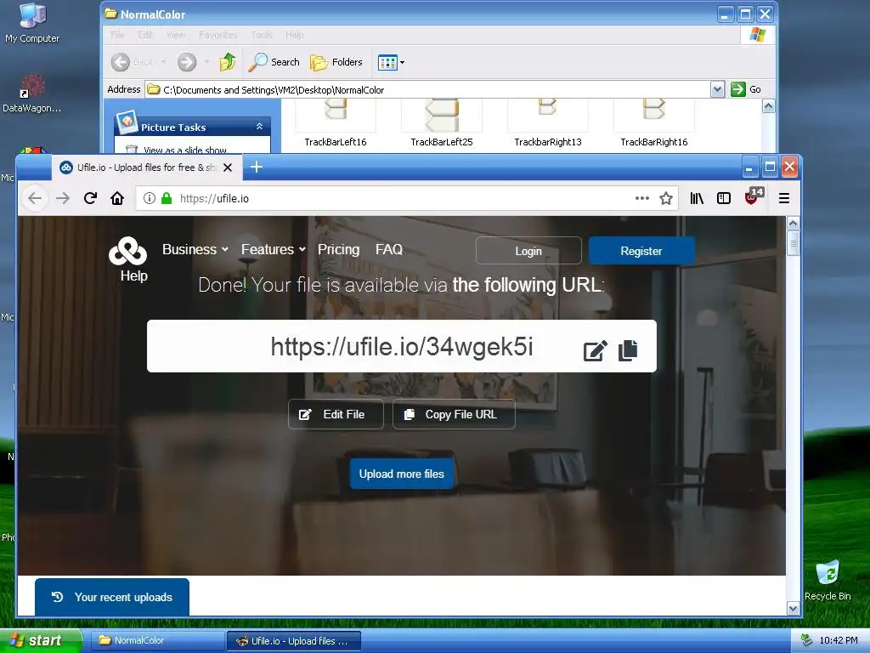Click edit icon inside URL box
870x653 pixels.
596,350
